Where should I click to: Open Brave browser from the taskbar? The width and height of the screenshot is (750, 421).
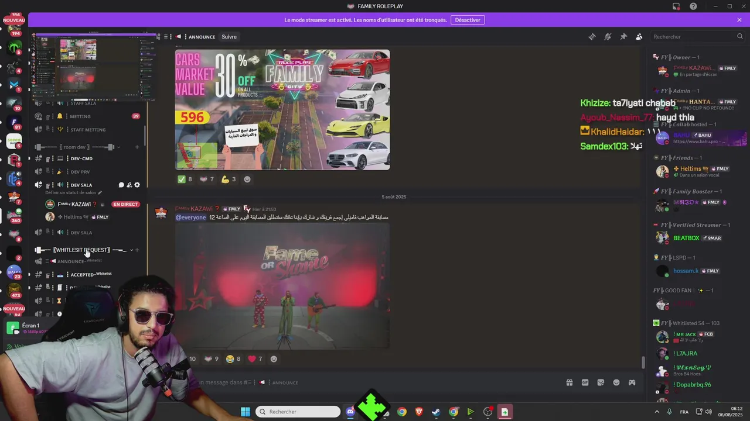point(419,412)
